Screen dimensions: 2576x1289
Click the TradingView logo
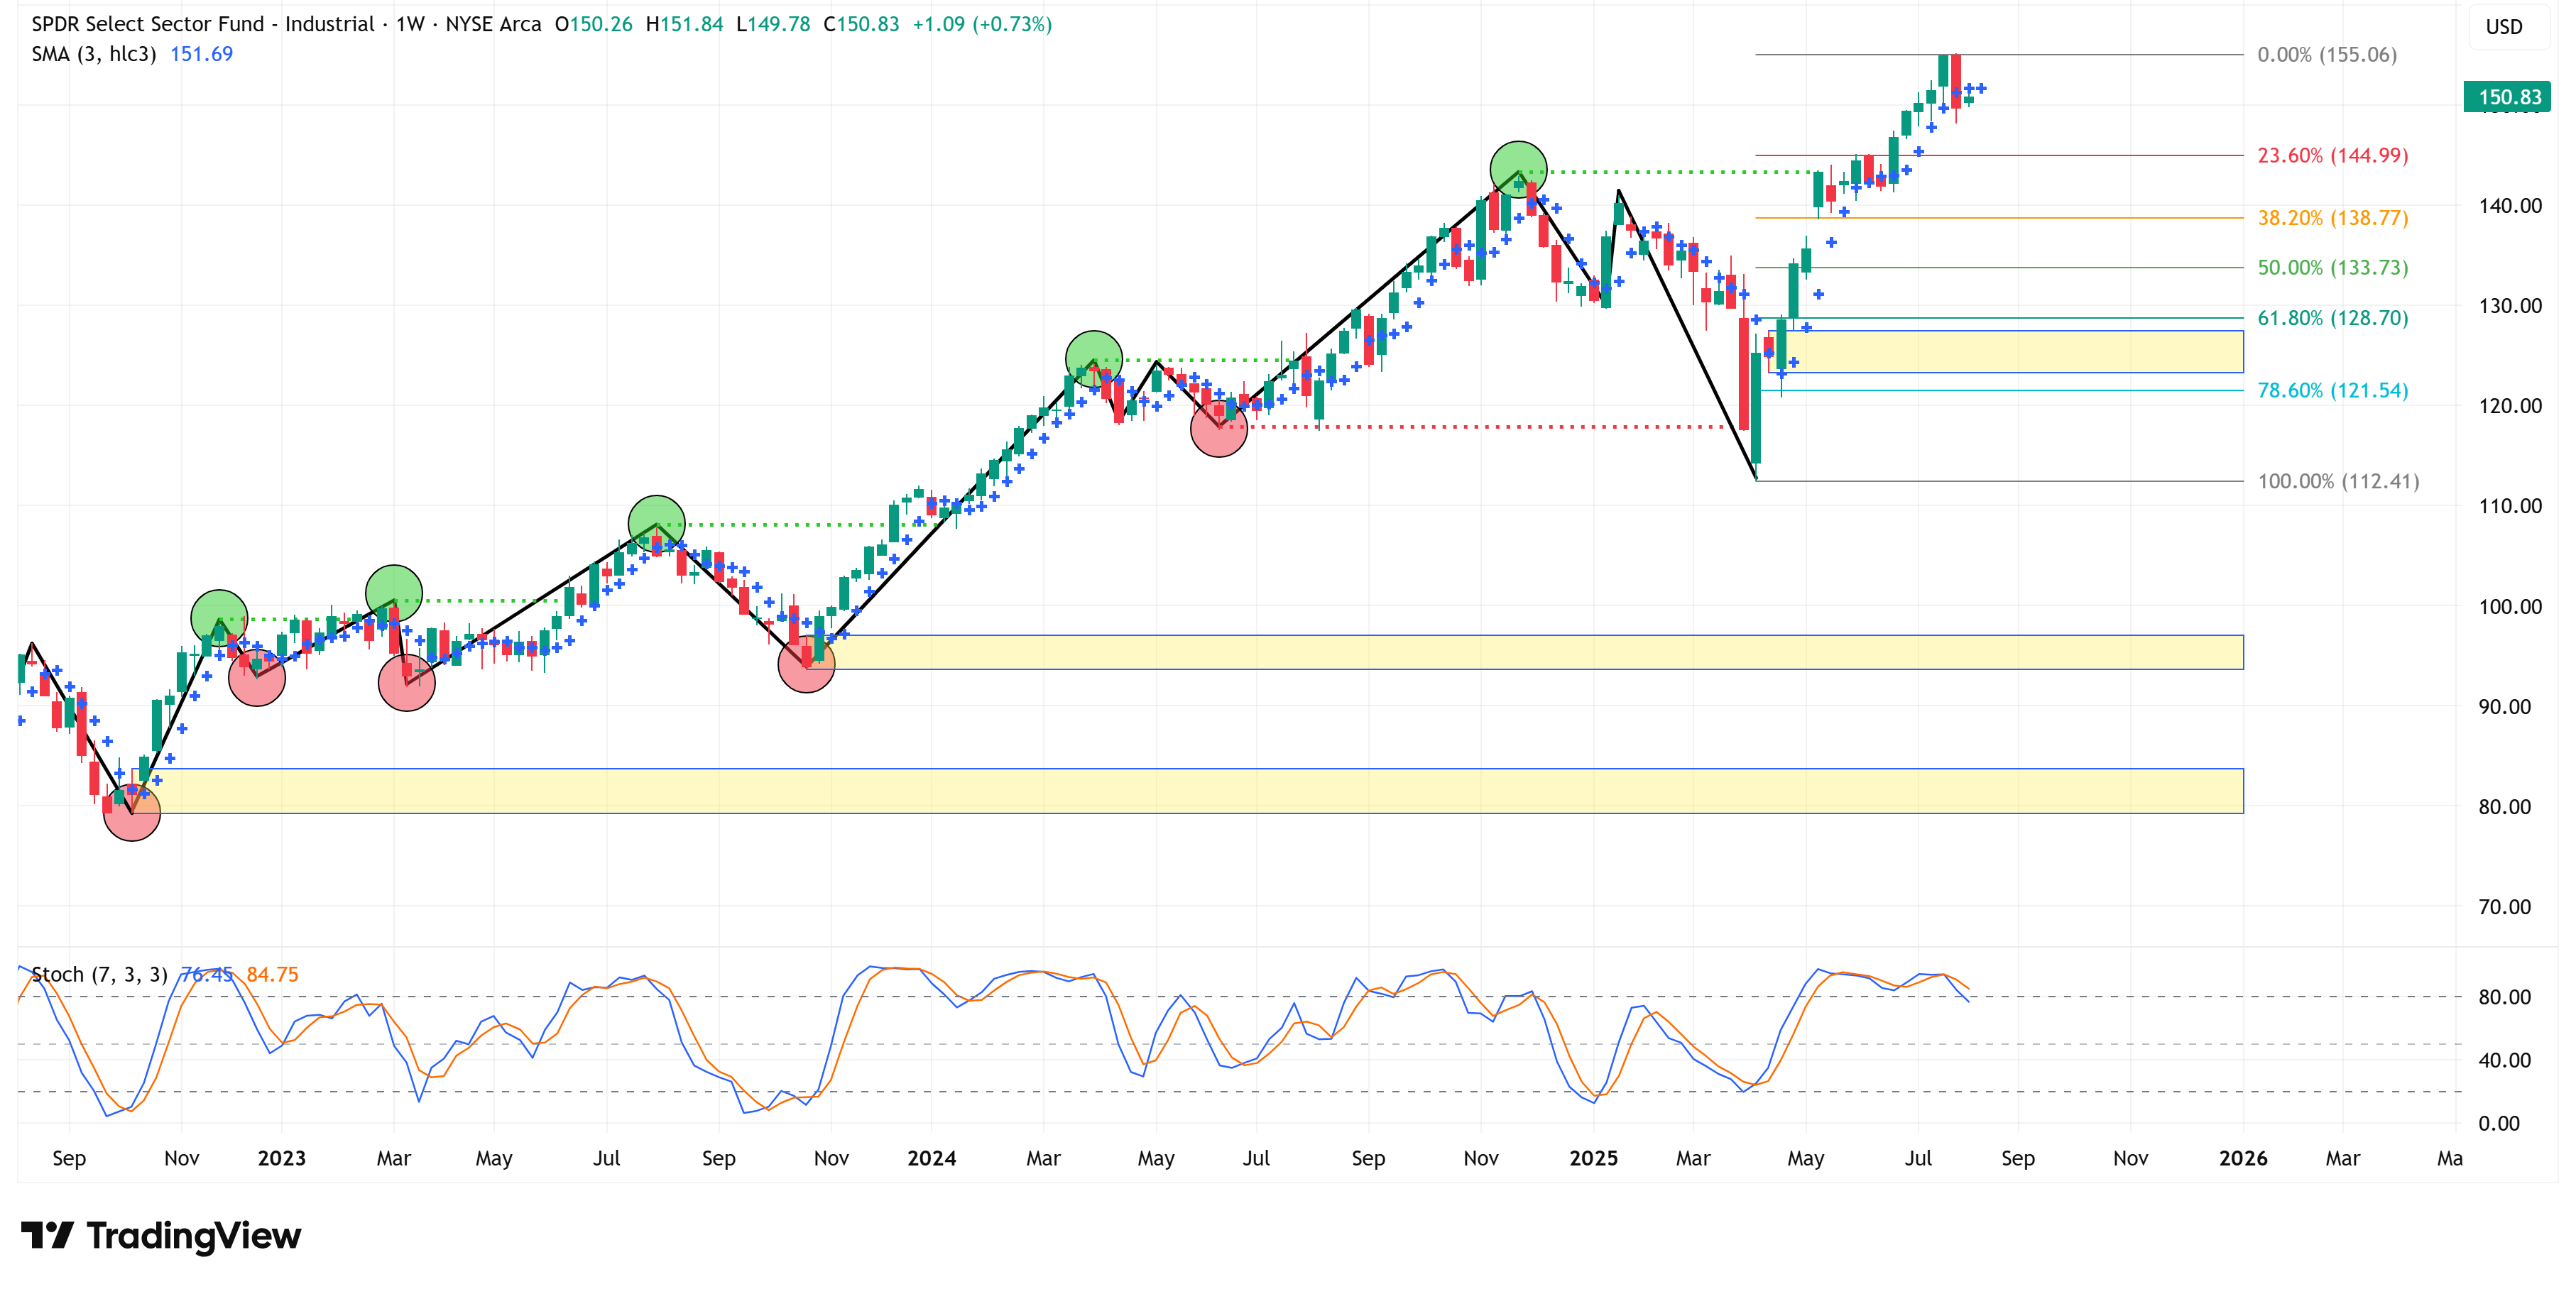coord(160,1236)
